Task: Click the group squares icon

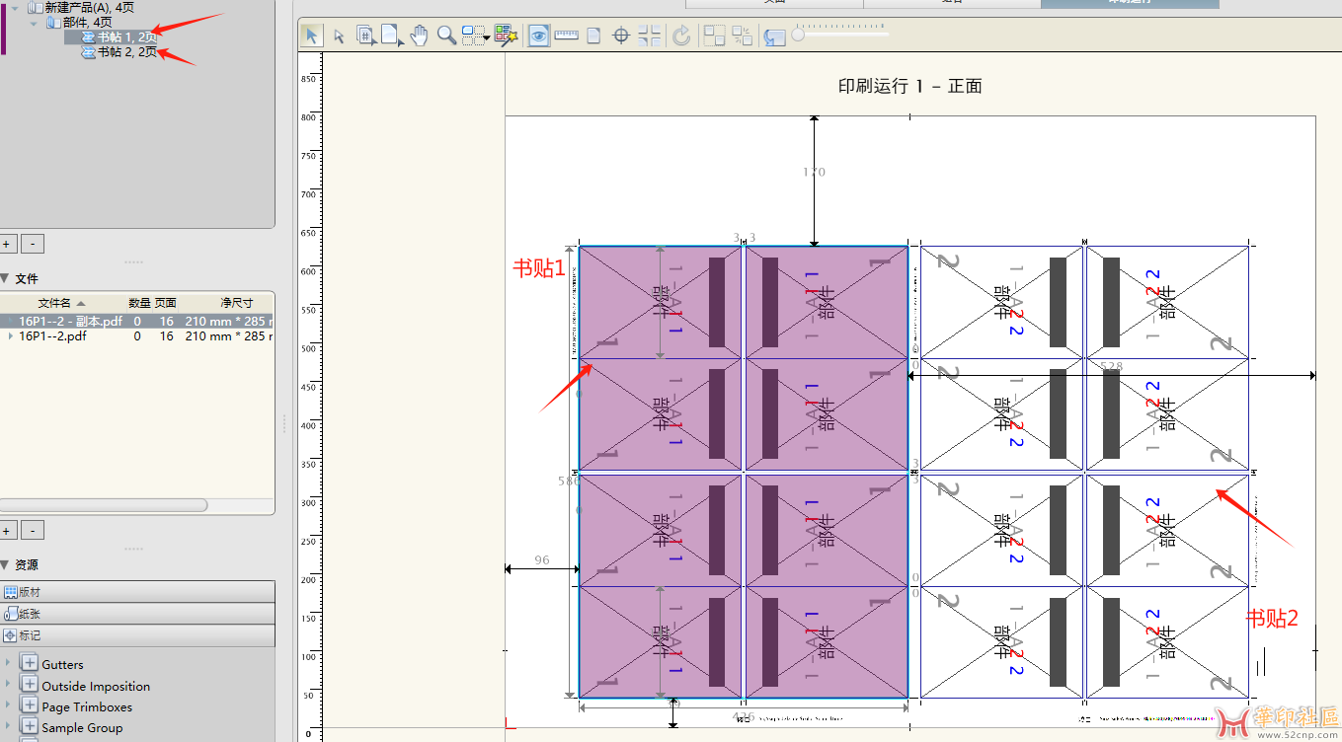Action: point(714,37)
